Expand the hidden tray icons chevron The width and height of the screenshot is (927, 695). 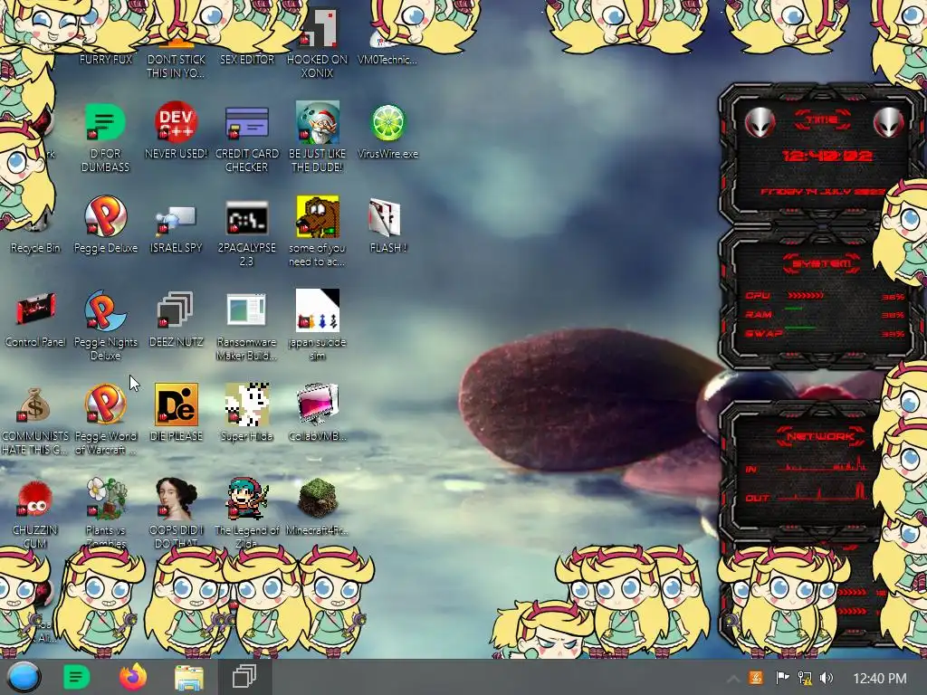[732, 679]
